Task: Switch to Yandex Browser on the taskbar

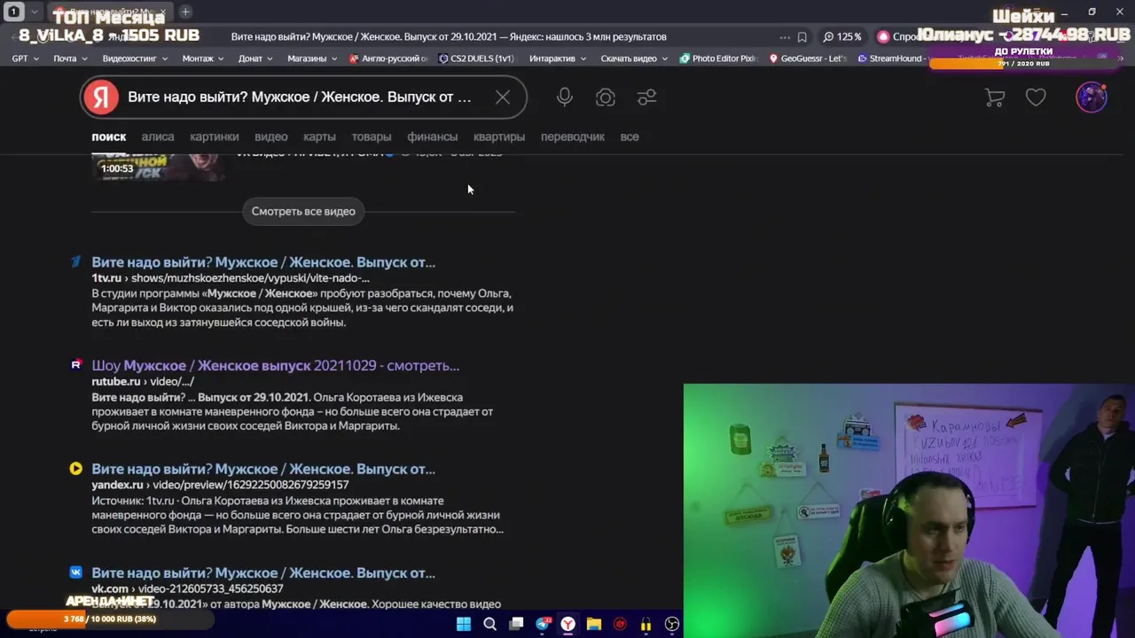Action: [568, 625]
